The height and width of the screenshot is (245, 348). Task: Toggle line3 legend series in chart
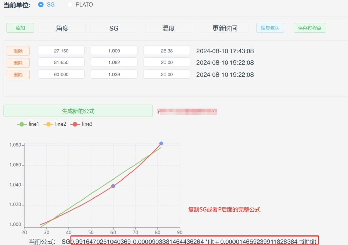coord(81,124)
